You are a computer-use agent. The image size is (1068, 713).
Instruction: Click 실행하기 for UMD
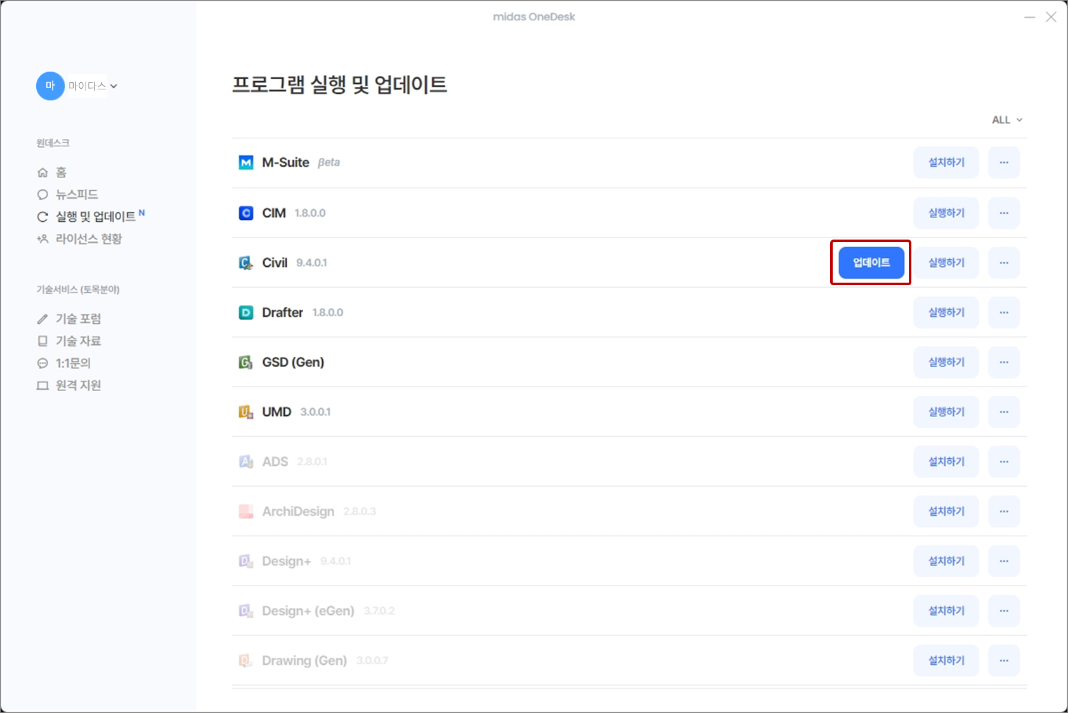point(946,412)
